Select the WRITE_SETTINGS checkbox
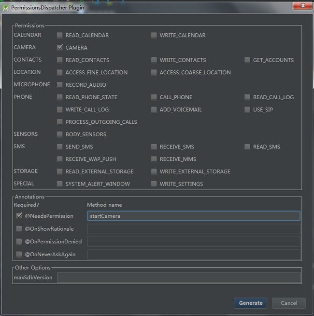 (x=154, y=184)
